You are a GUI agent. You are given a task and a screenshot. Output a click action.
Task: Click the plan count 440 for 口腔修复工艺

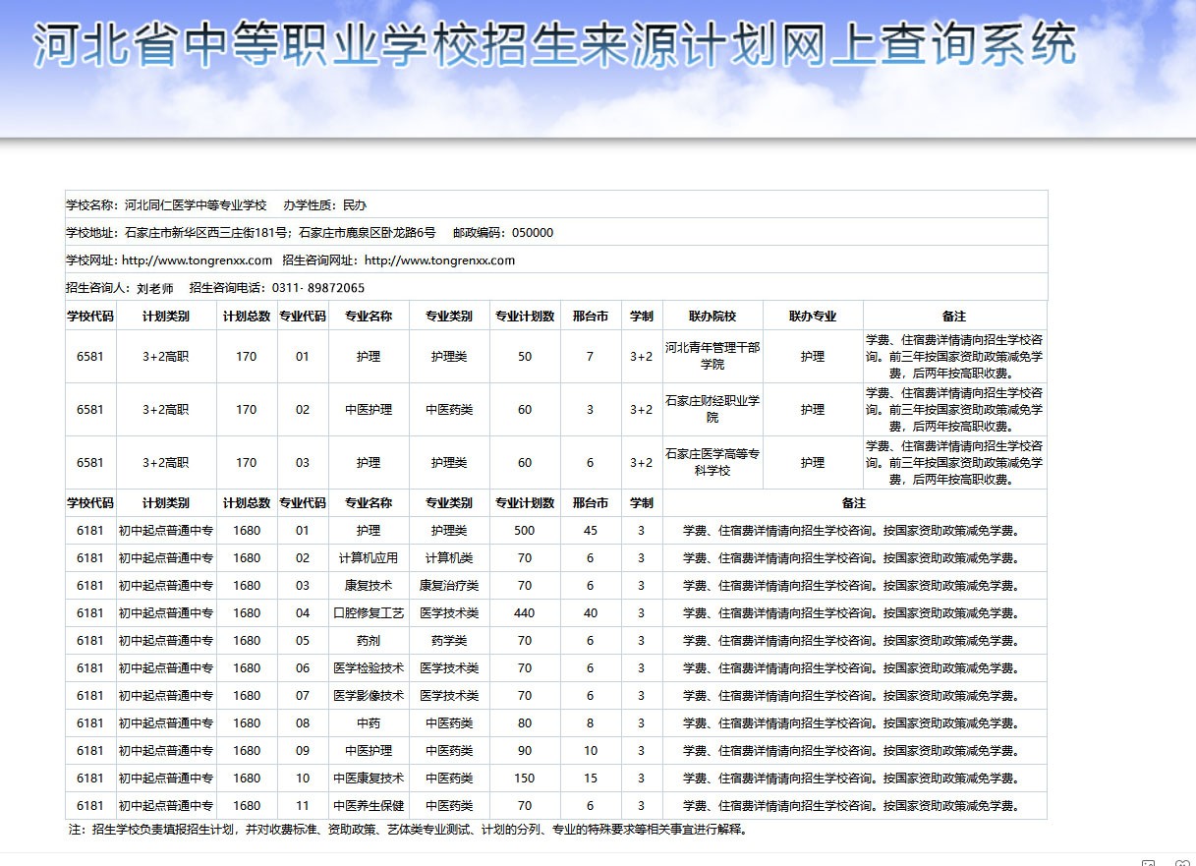(x=525, y=613)
